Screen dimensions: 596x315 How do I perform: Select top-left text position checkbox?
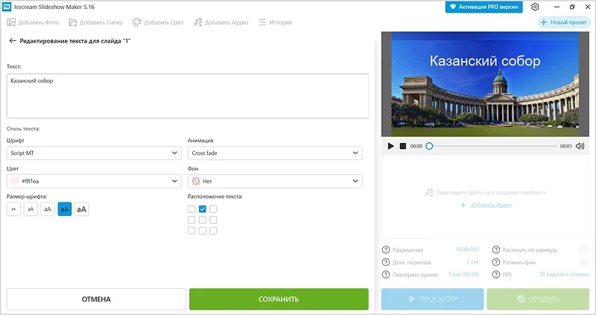click(192, 209)
